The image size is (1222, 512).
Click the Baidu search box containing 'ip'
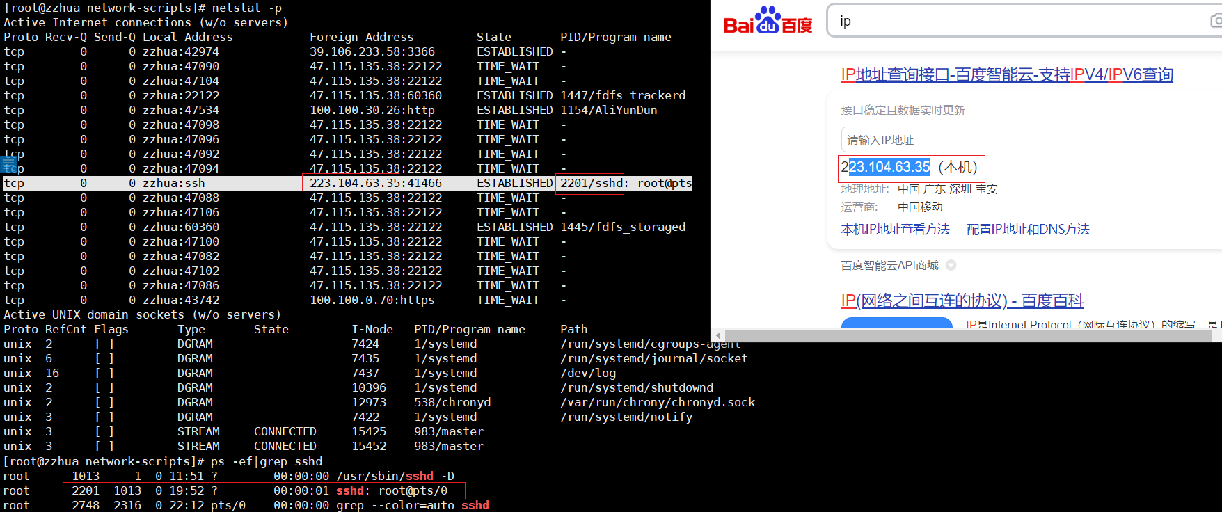1023,21
